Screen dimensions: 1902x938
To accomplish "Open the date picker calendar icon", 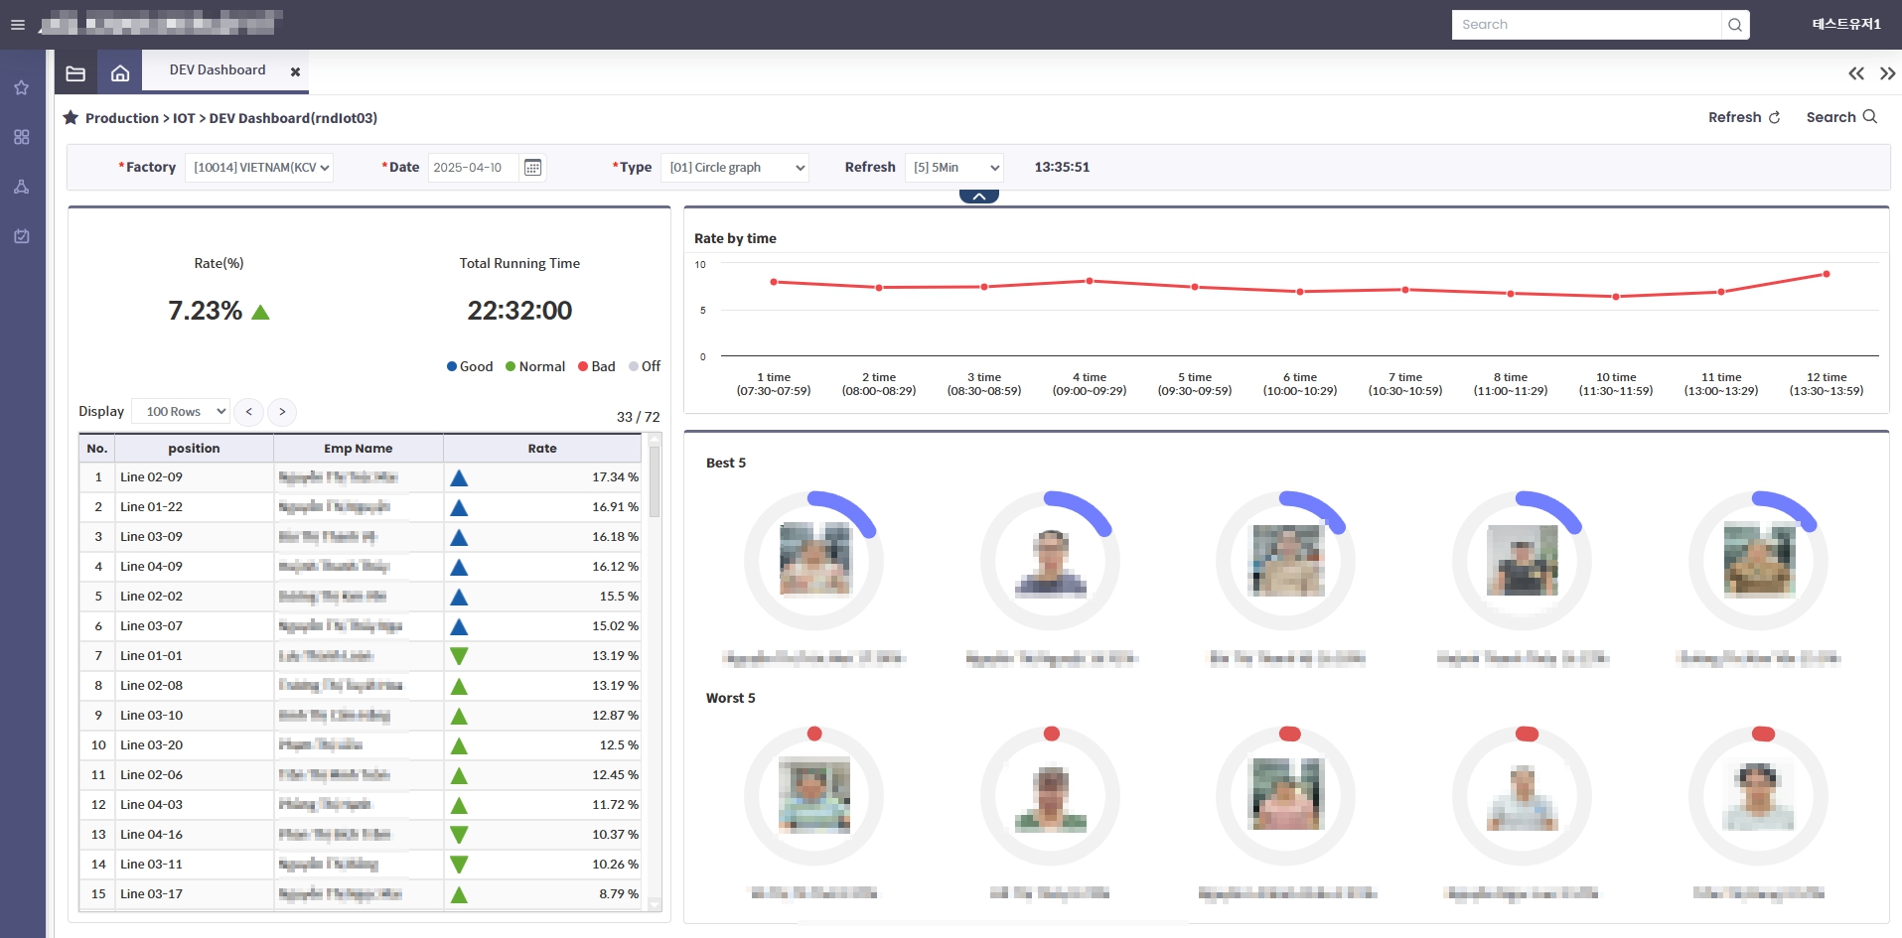I will [532, 168].
